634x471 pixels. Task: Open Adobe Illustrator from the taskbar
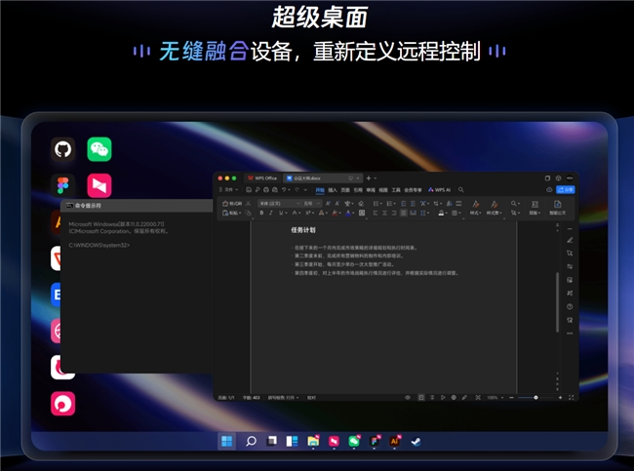(395, 442)
